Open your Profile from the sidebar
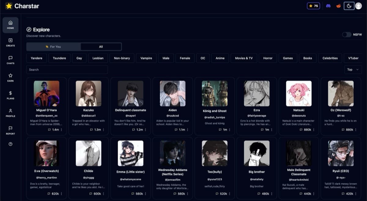The height and width of the screenshot is (201, 367). (x=10, y=113)
